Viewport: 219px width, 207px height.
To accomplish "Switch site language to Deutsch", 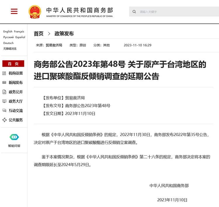I will 8,43.
